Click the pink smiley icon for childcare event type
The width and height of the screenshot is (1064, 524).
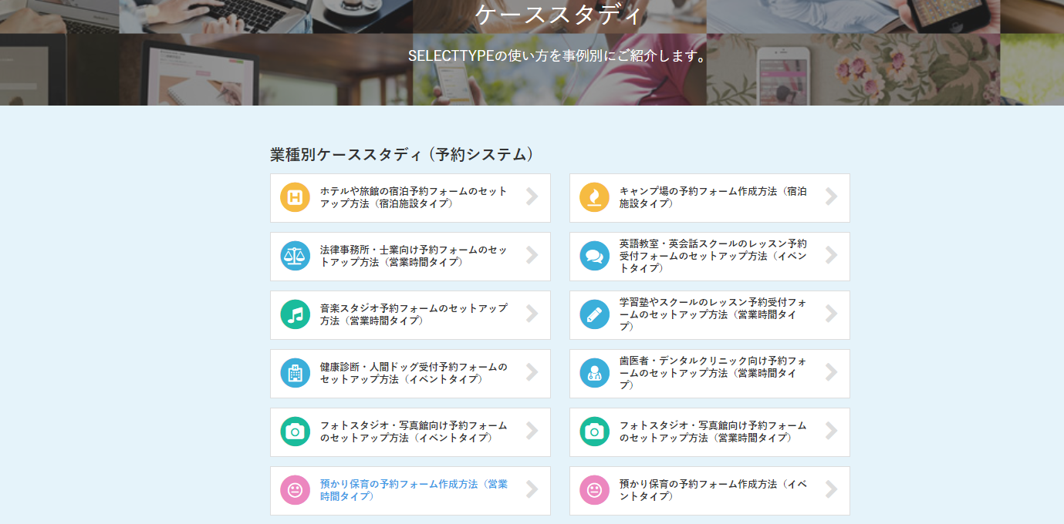593,490
